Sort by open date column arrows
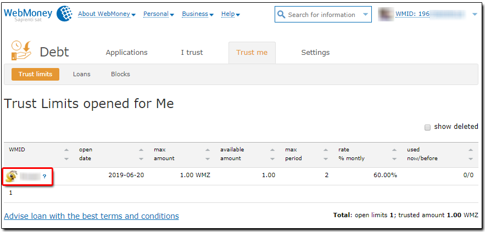 (141, 154)
